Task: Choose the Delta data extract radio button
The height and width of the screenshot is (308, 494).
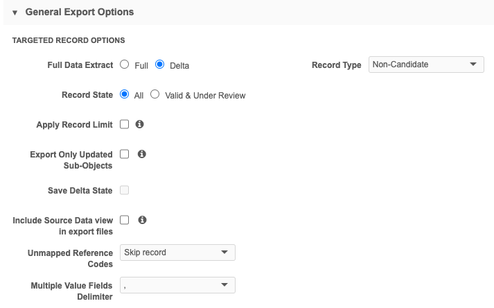Action: (x=160, y=65)
